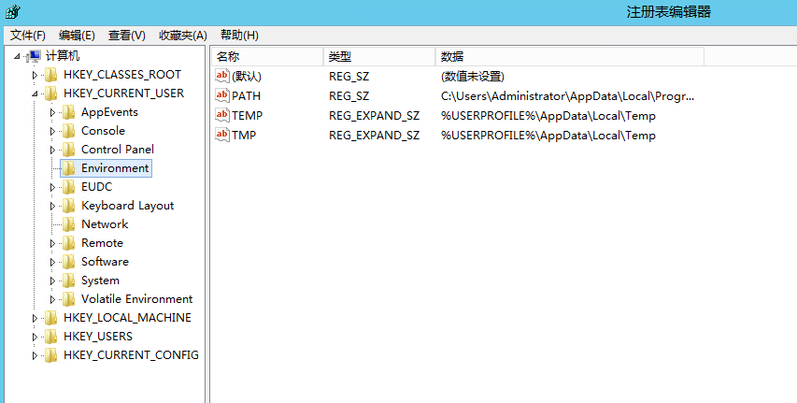The width and height of the screenshot is (797, 403).
Task: Expand the Software key
Action: pos(52,262)
